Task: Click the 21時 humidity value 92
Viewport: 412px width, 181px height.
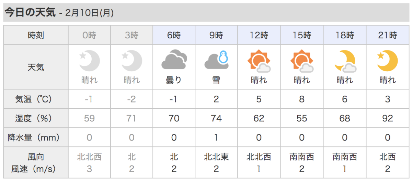Action: coord(388,118)
